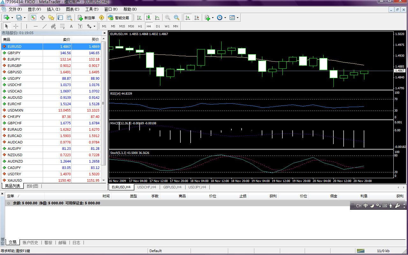Toggle bar chart display mode
Viewport: 408px width, 255px height.
(139, 18)
